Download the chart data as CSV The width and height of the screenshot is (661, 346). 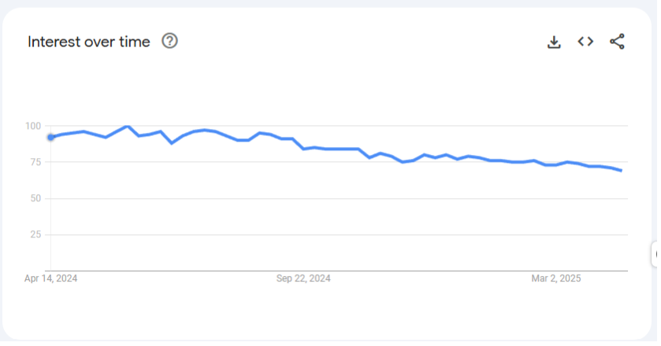click(554, 42)
